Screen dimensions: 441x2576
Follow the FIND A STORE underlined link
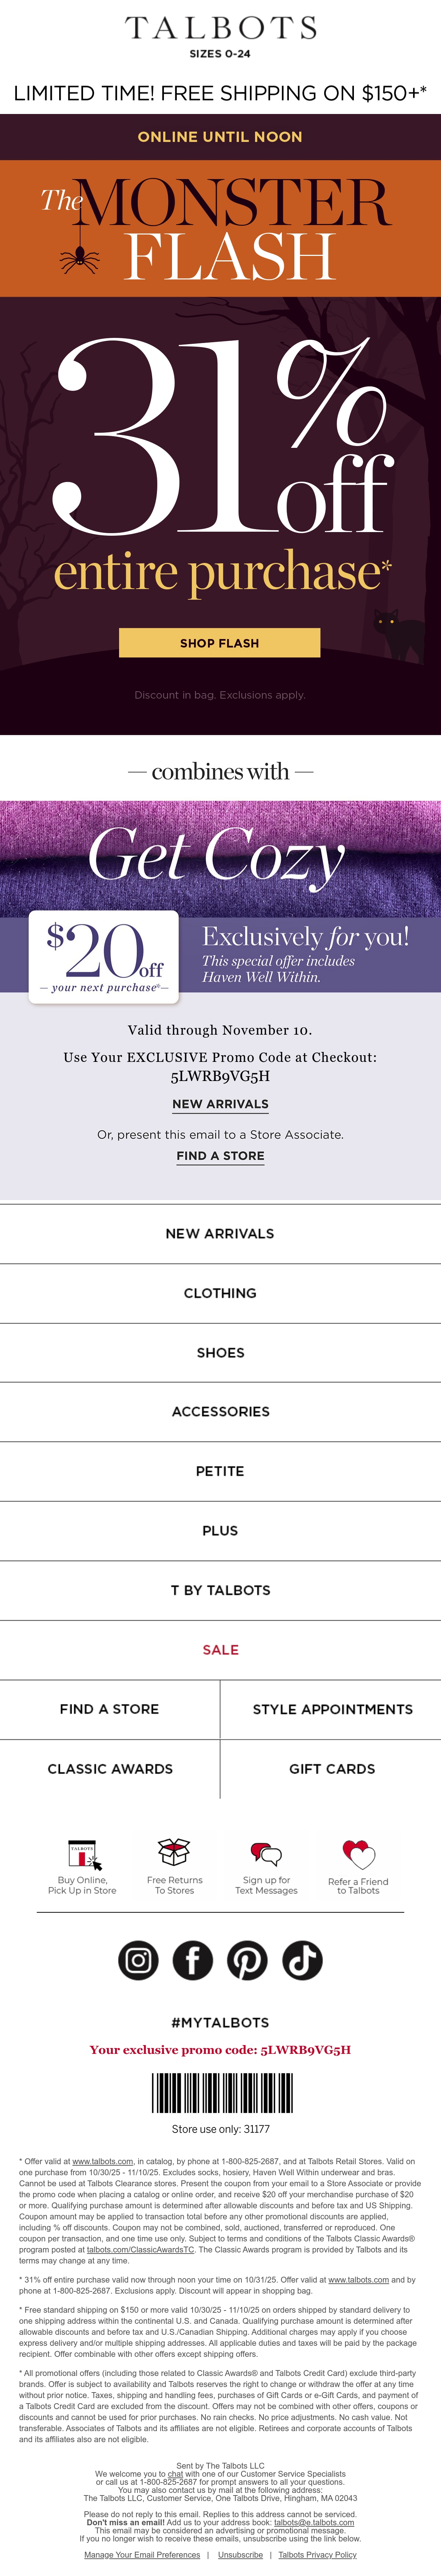pyautogui.click(x=220, y=1155)
